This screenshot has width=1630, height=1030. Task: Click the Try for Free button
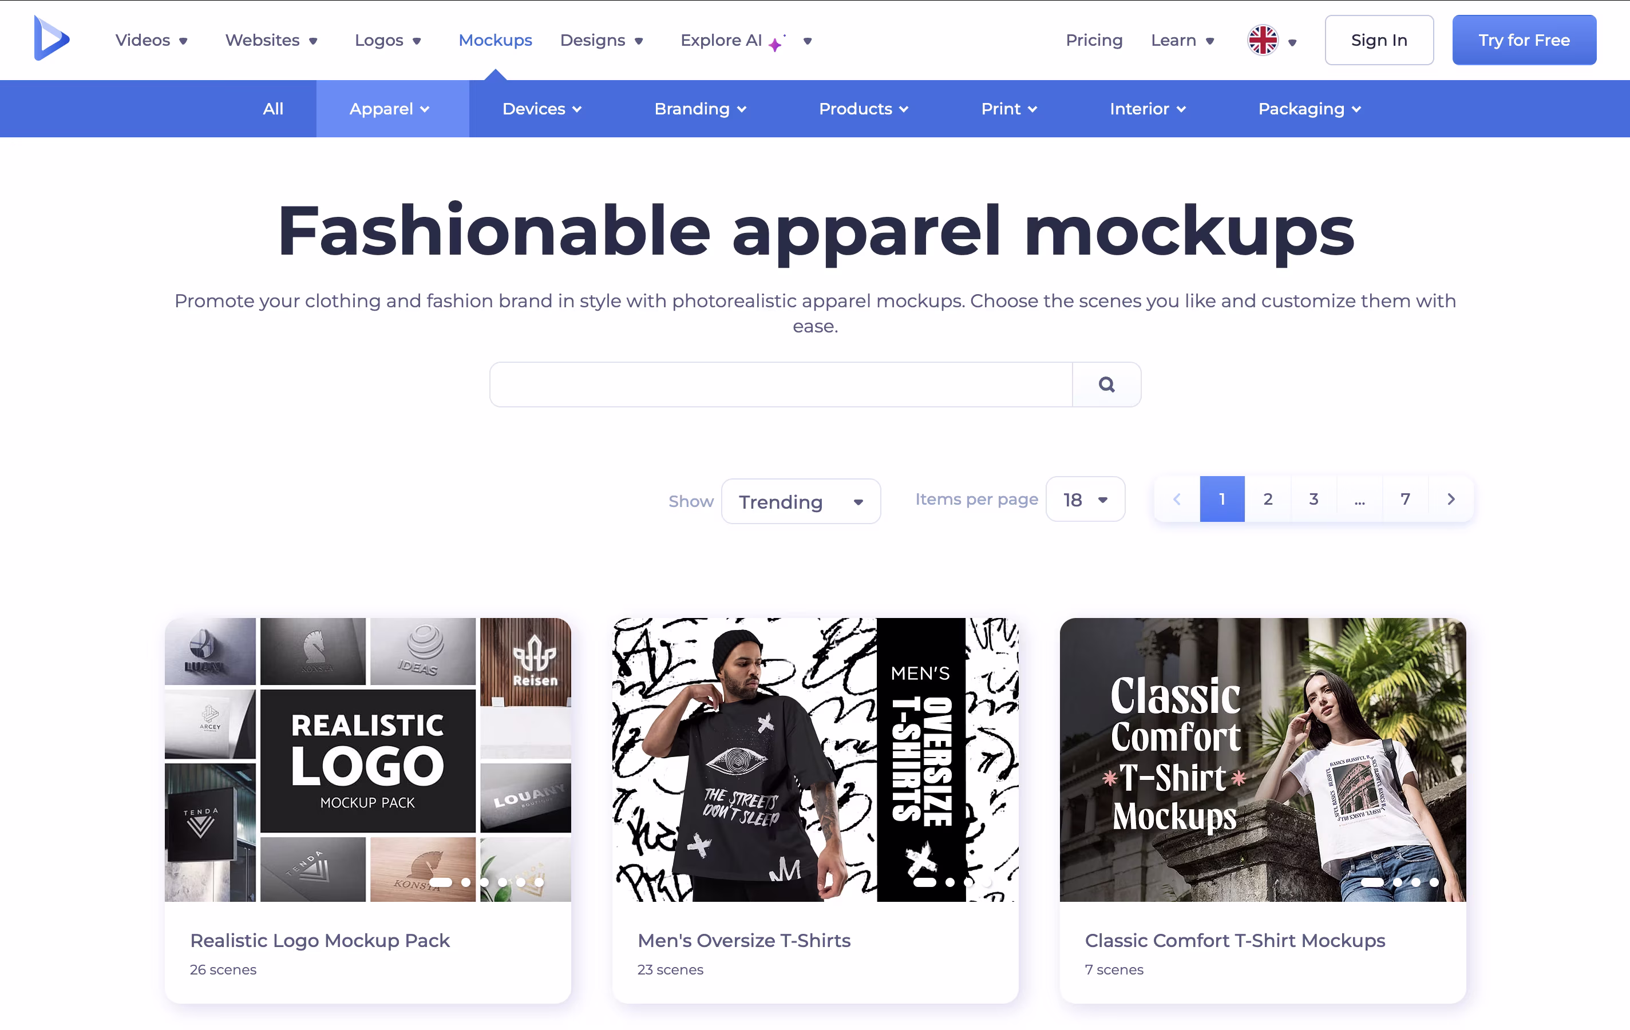[x=1524, y=40]
